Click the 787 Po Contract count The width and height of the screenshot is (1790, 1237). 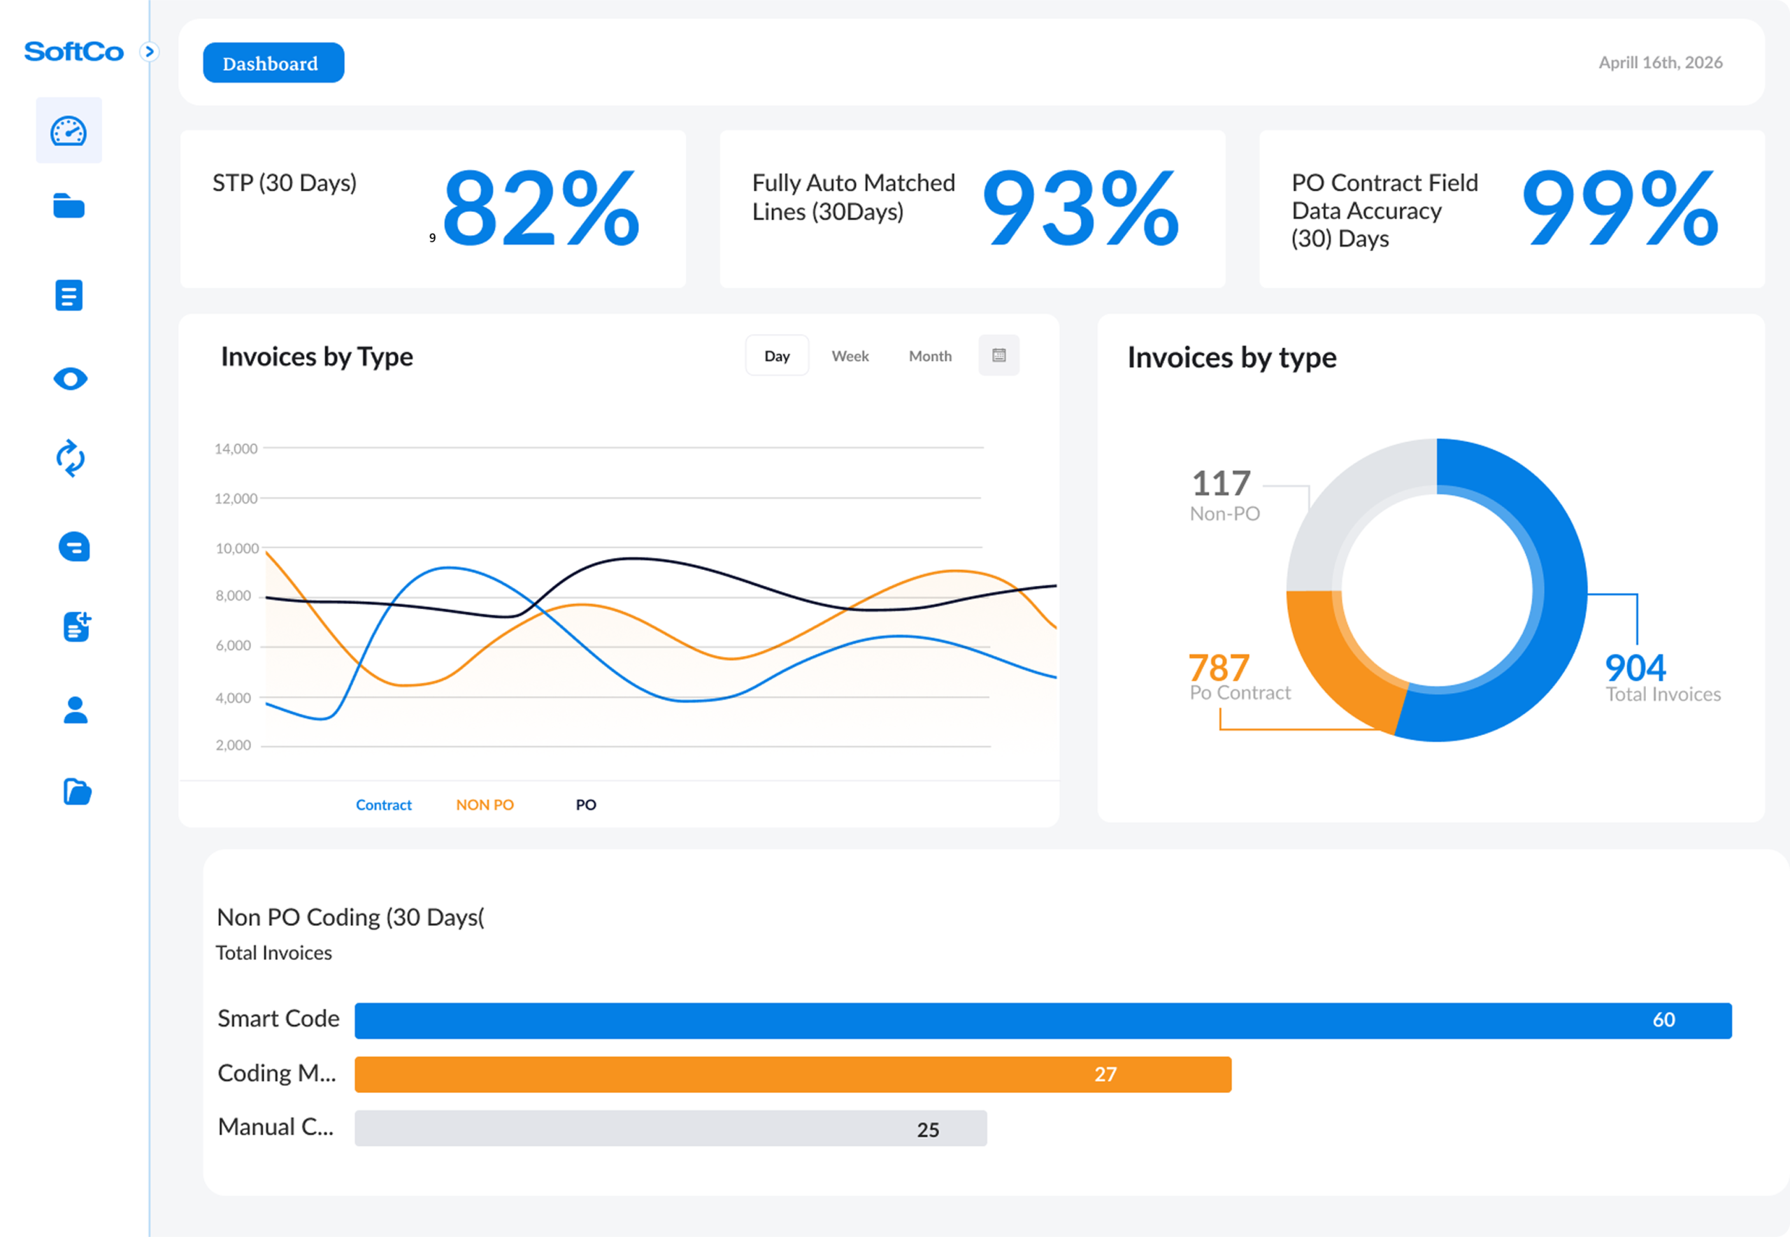click(x=1219, y=667)
